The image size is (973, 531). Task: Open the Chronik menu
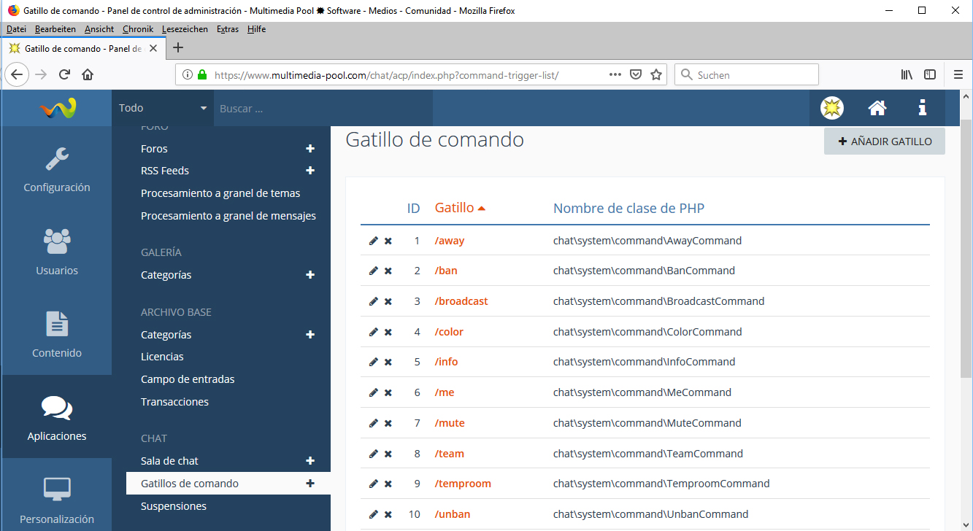click(x=137, y=29)
